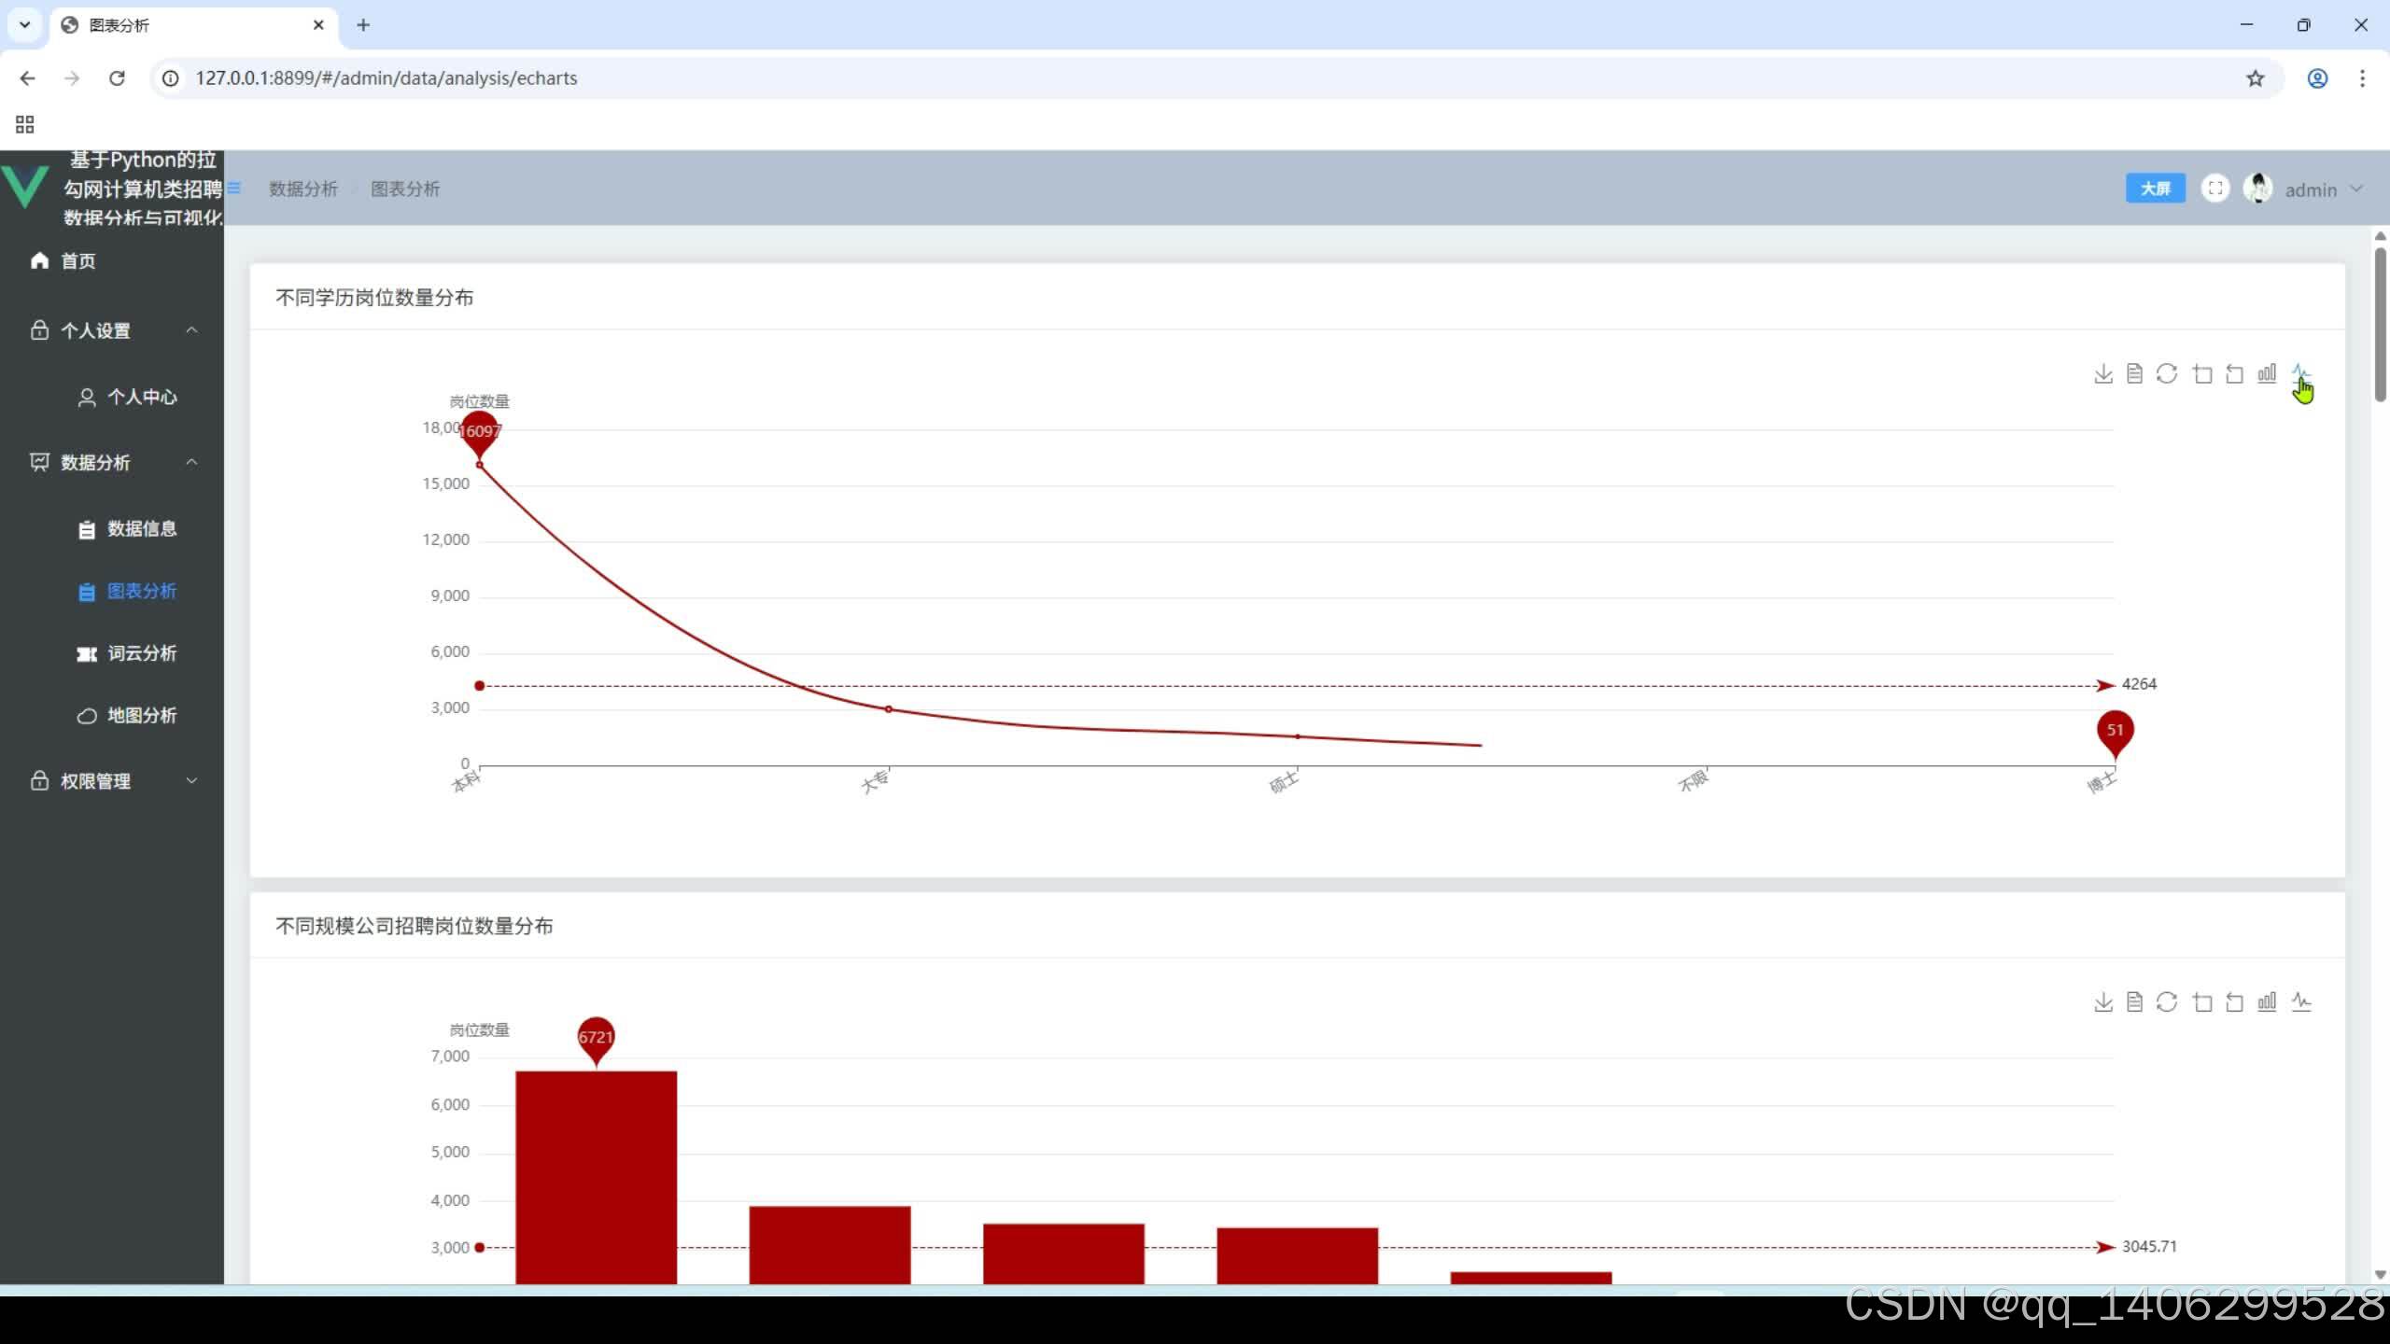Open Chrome profile icon

(x=2317, y=78)
